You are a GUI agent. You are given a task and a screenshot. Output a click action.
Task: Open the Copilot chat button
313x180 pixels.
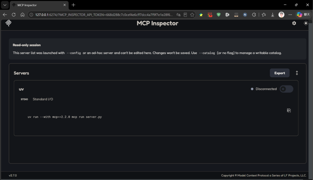[303, 15]
